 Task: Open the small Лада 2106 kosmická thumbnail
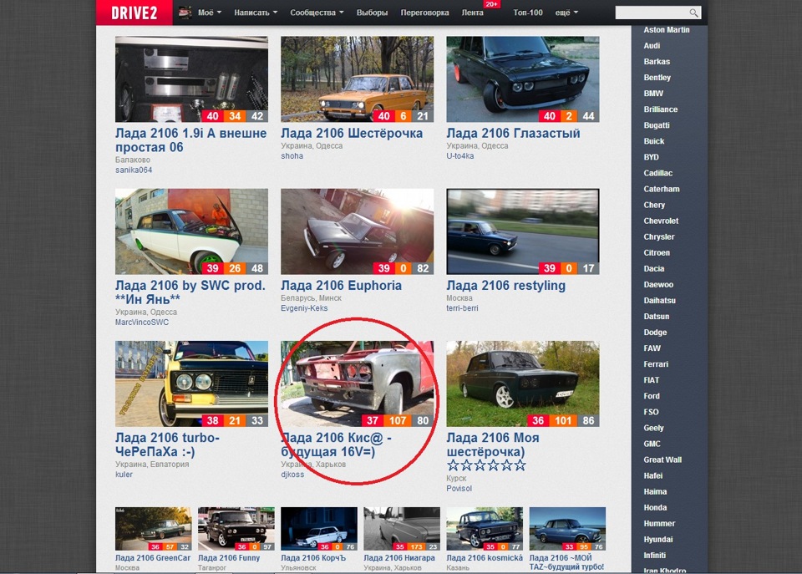click(x=485, y=529)
